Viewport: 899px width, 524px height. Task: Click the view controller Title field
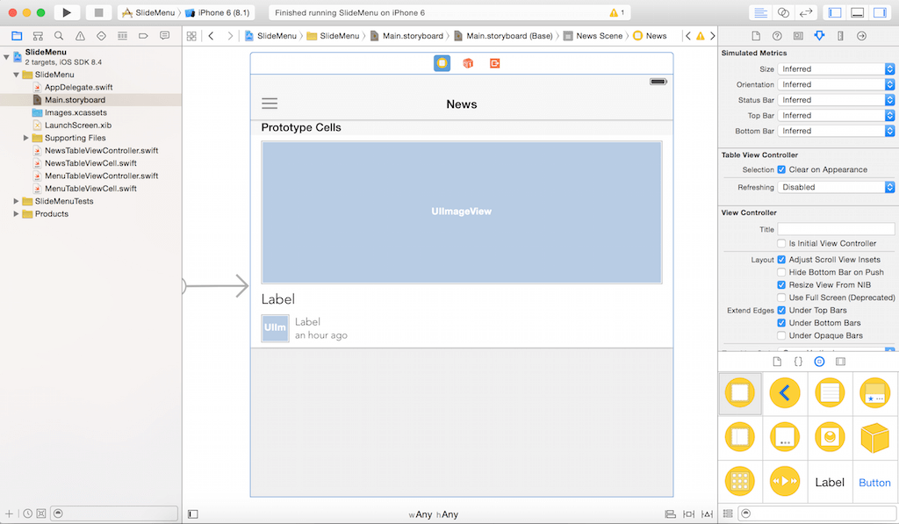pos(835,229)
